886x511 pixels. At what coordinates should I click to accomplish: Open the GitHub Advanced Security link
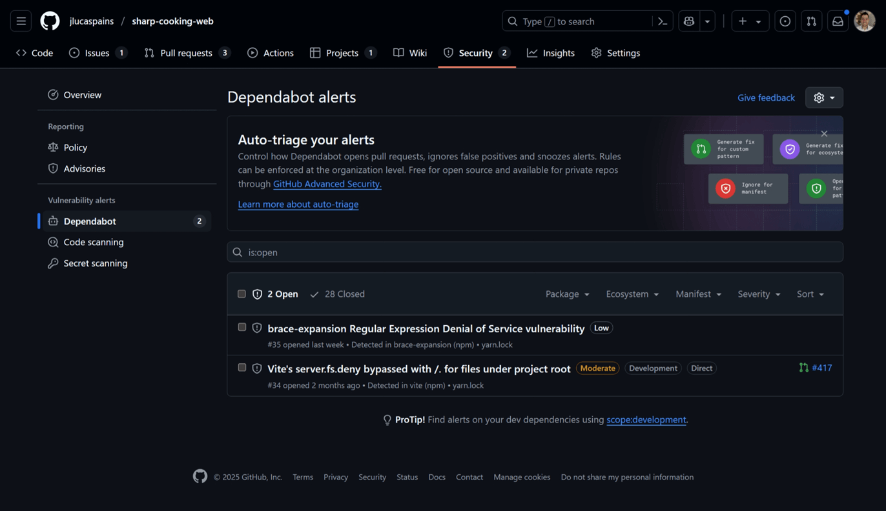point(327,184)
